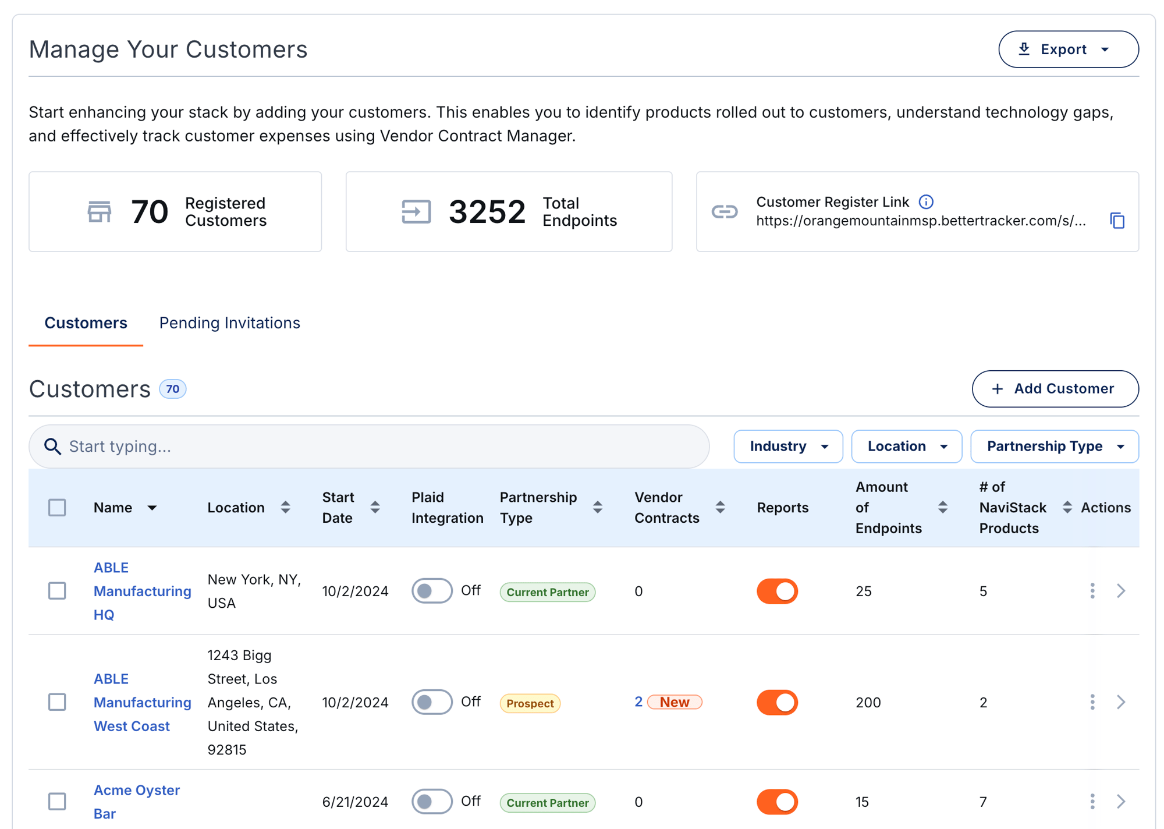This screenshot has width=1164, height=829.
Task: Click the registered customers store icon
Action: pyautogui.click(x=100, y=212)
